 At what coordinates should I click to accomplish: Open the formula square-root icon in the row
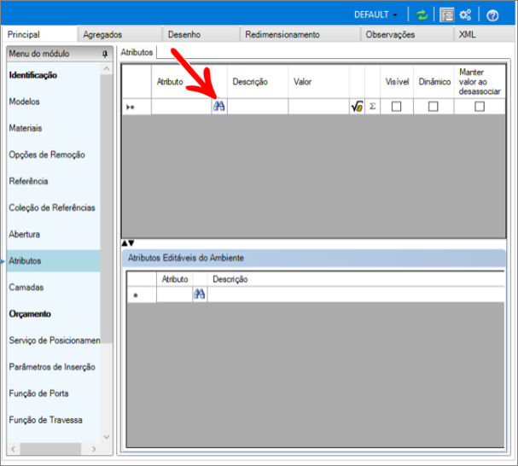(x=357, y=107)
